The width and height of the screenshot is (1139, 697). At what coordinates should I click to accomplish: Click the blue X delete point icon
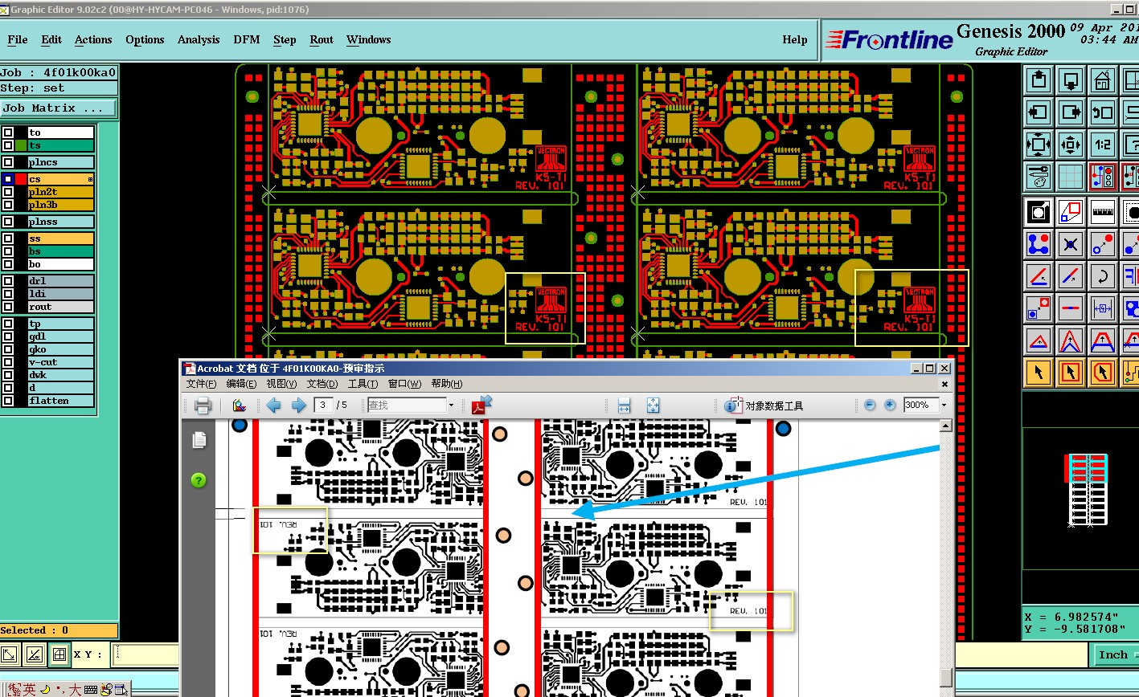click(1071, 244)
